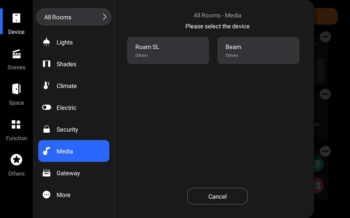350x218 pixels.
Task: Open the All Rooms selector
Action: [74, 17]
